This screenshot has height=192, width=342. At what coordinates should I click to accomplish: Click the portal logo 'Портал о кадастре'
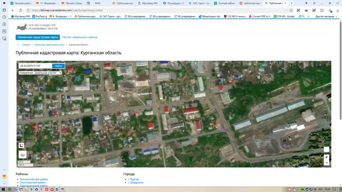pyautogui.click(x=37, y=27)
